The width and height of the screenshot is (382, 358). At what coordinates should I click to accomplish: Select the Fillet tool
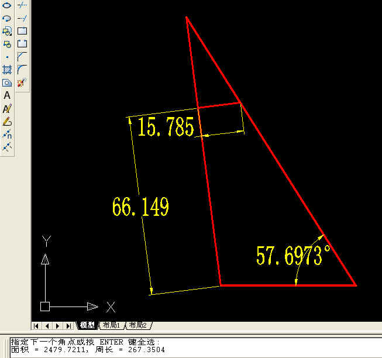click(22, 70)
